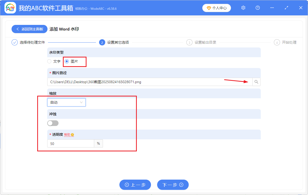Click the help question icon beside 透明度
308x195 pixels.
(x=72, y=134)
